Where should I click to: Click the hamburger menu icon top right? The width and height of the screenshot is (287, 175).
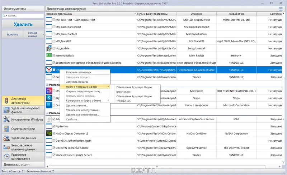(x=281, y=9)
